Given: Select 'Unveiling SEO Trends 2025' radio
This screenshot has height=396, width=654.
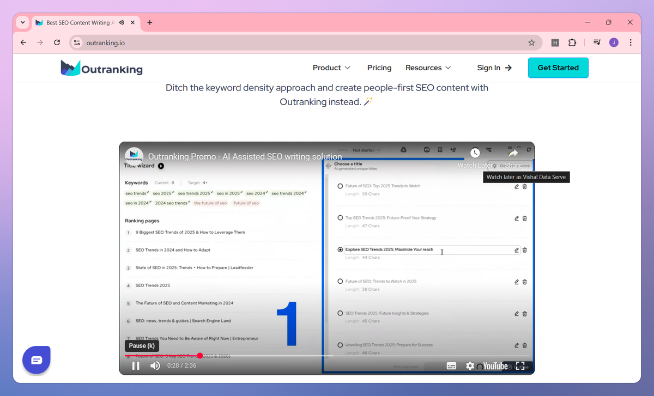Looking at the screenshot, I should [341, 345].
